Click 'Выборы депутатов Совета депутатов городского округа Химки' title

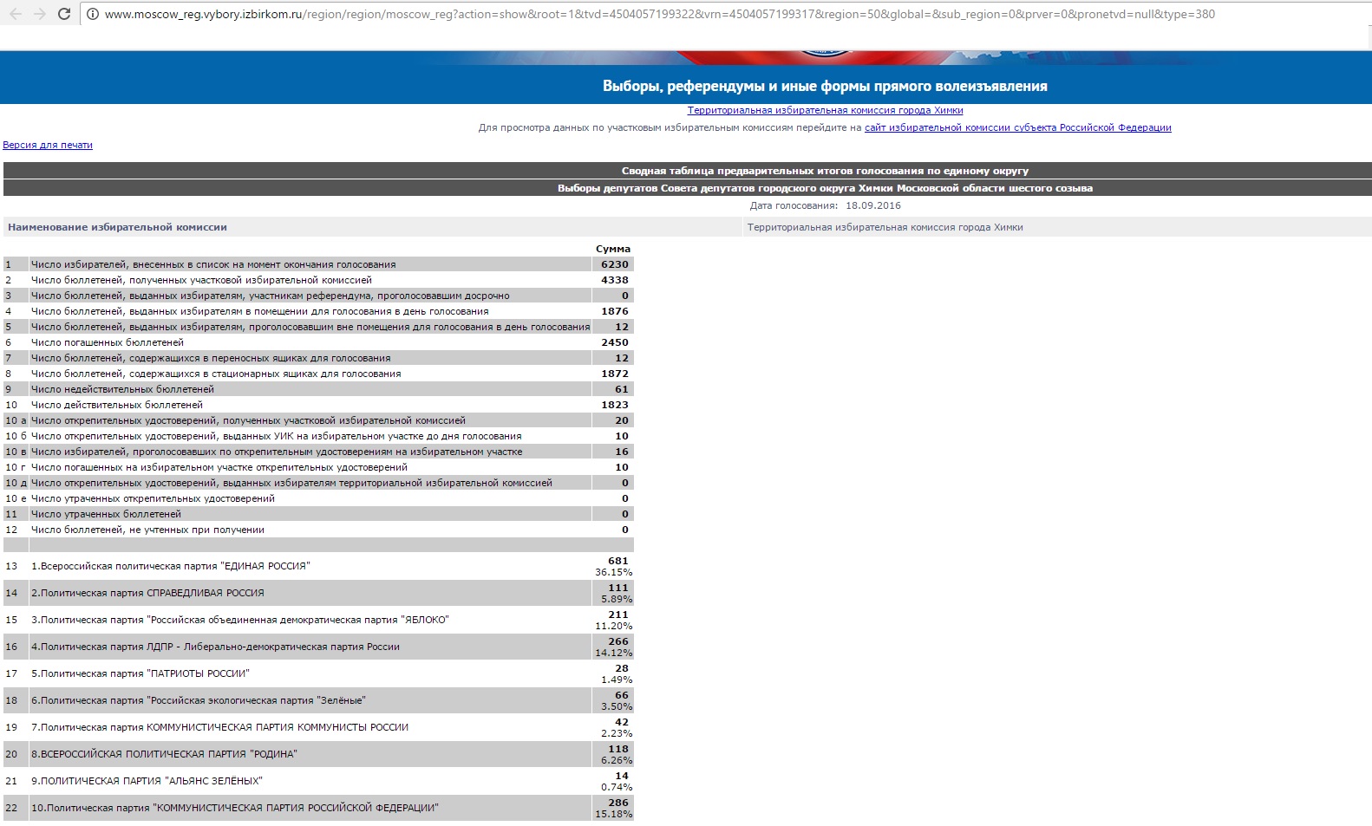(825, 188)
